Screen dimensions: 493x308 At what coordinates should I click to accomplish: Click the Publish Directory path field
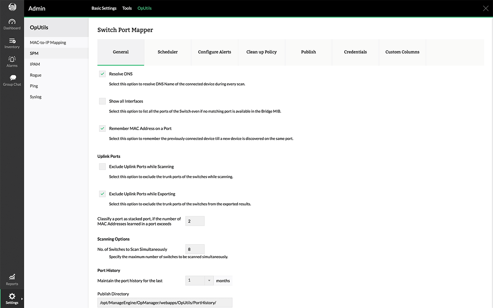165,303
